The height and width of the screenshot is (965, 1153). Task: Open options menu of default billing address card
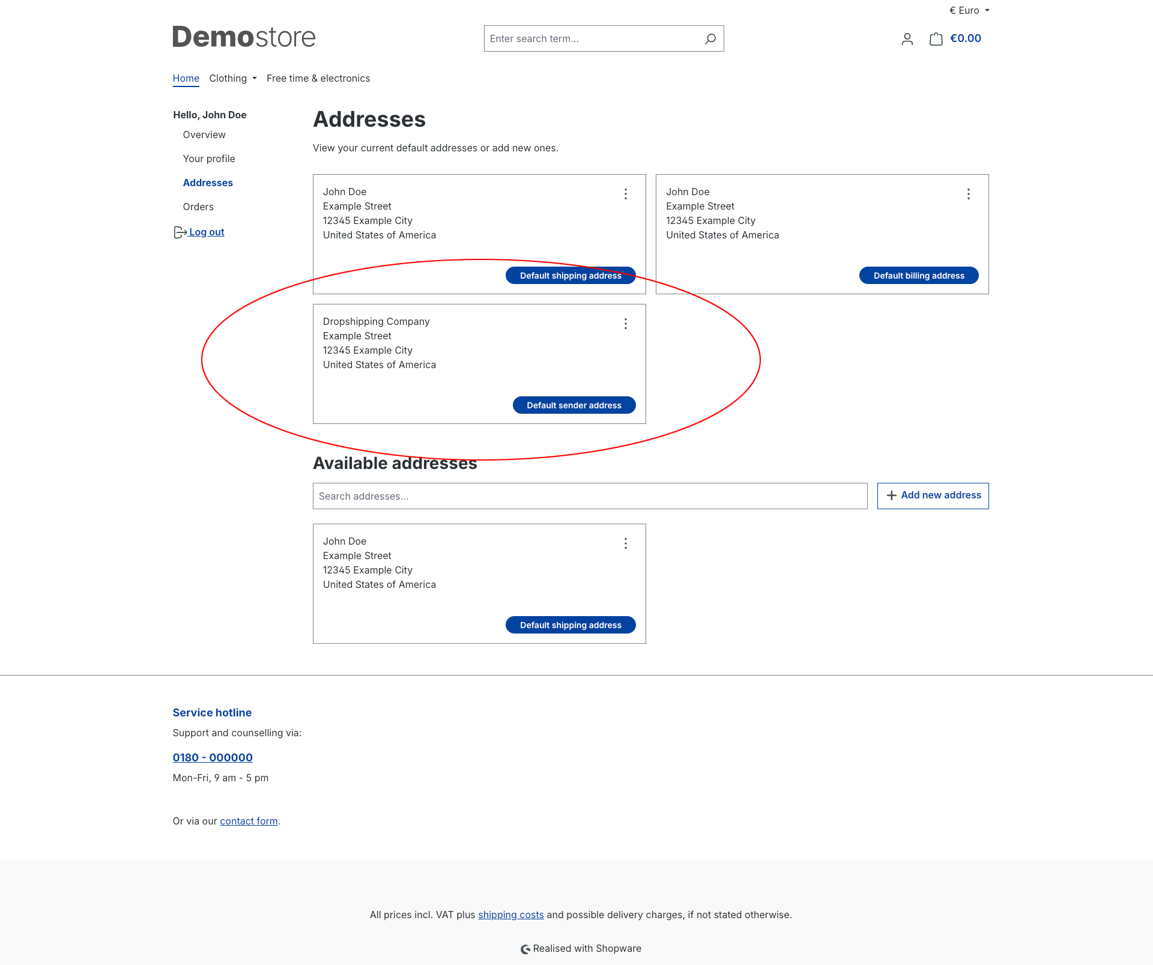click(x=969, y=194)
